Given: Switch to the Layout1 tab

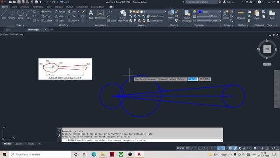Looking at the screenshot, I should coord(18,144).
